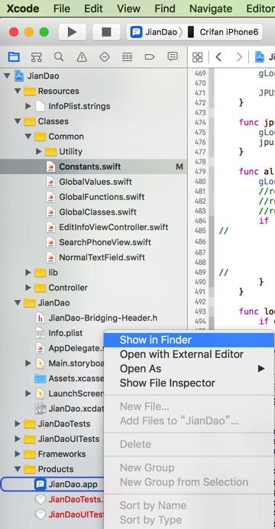275x529 pixels.
Task: Open the Report navigator speech-bubble icon
Action: pyautogui.click(x=173, y=56)
